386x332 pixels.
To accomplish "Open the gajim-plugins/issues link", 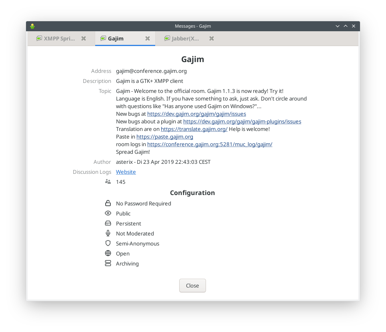I will (242, 121).
